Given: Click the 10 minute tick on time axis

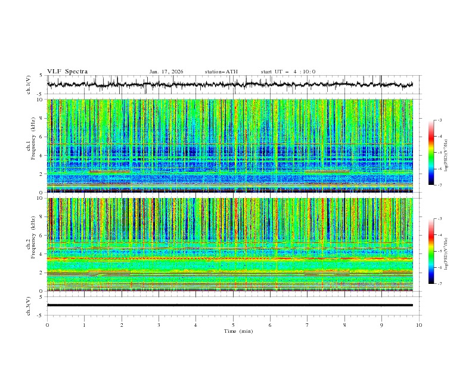Looking at the screenshot, I should [x=419, y=325].
